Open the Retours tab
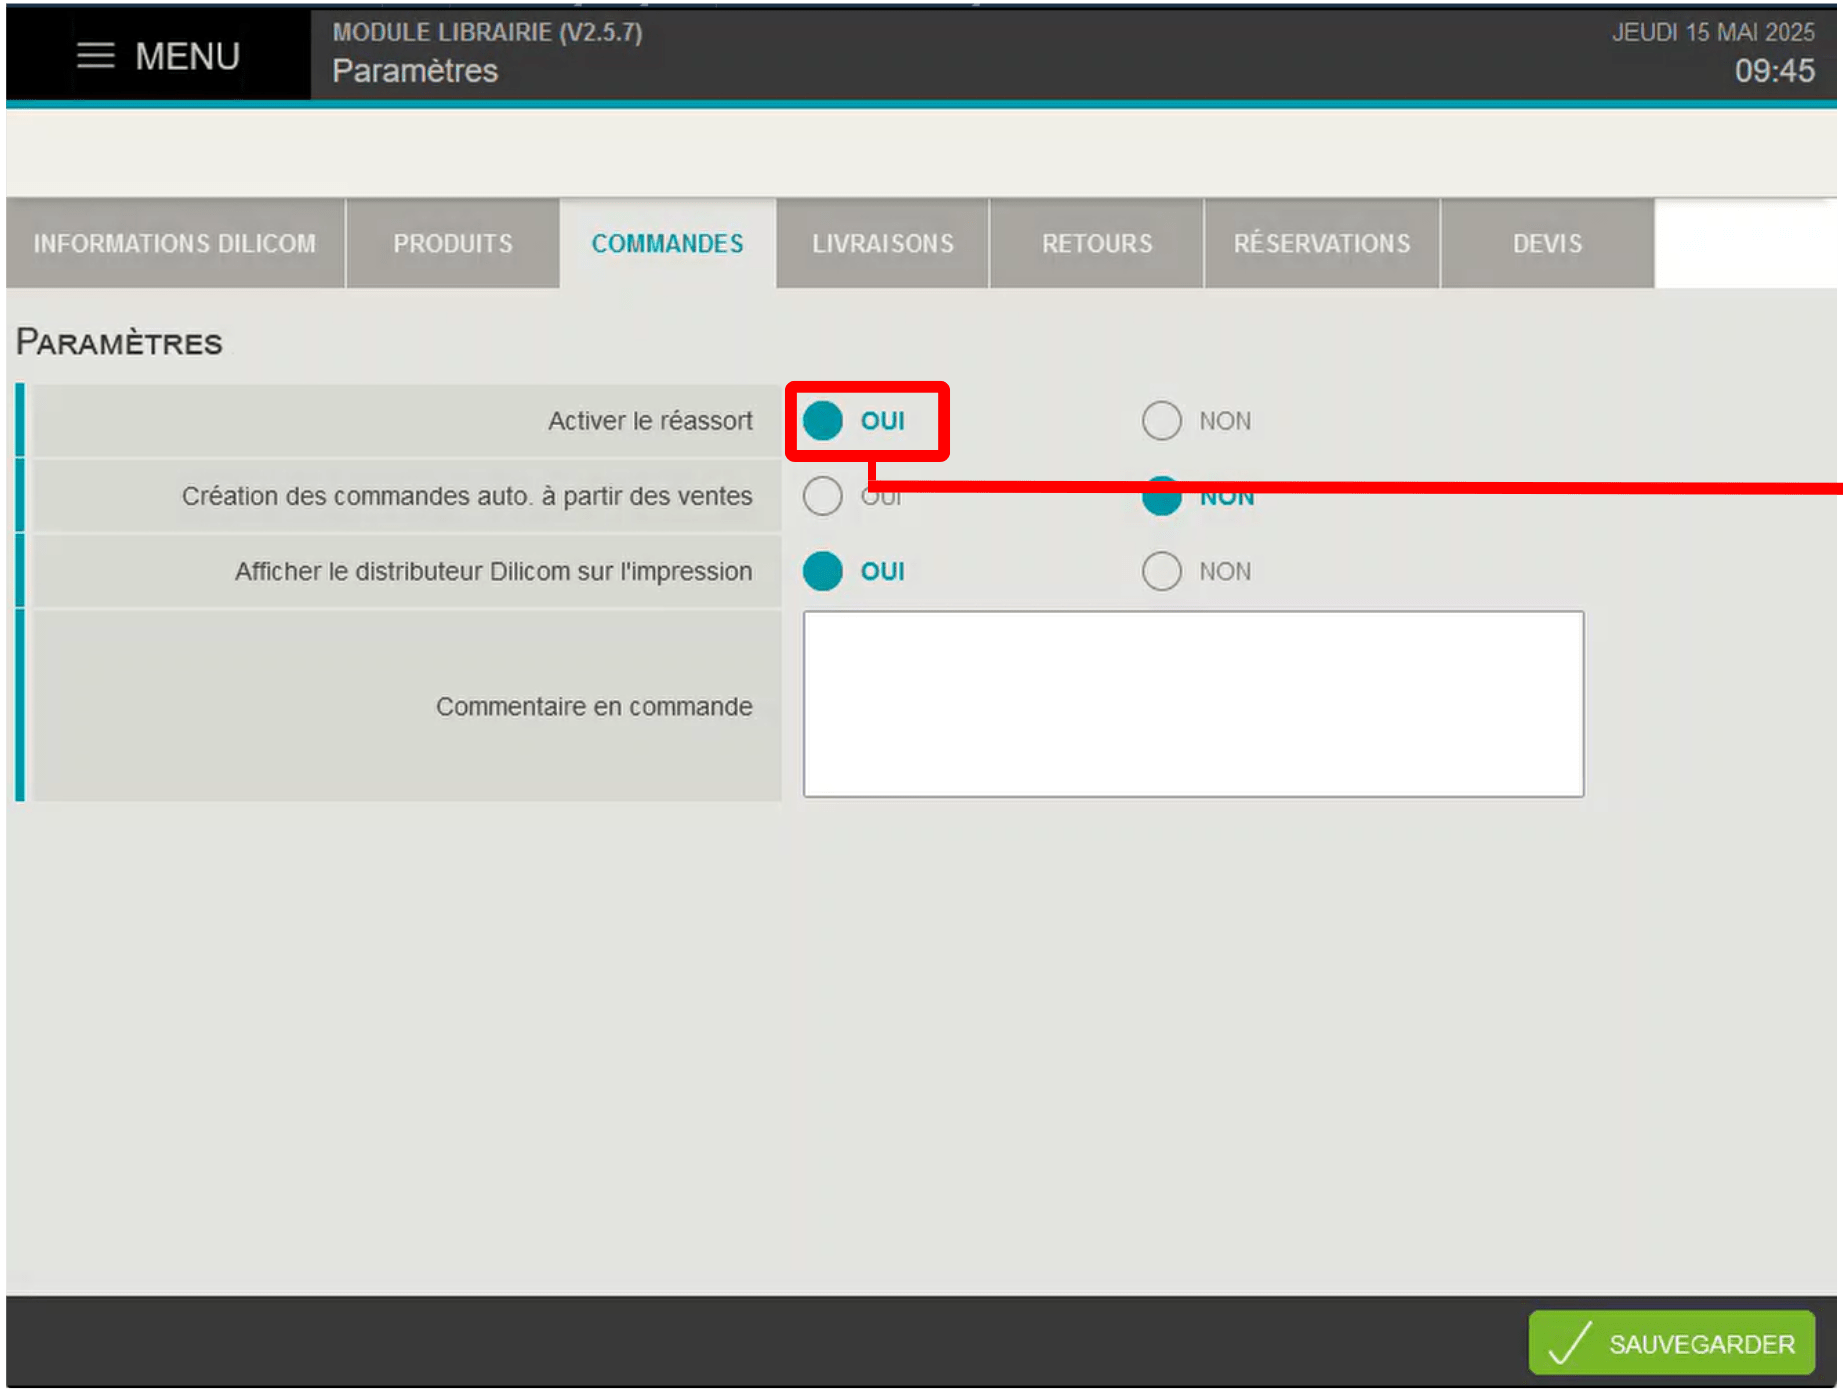 coord(1097,243)
